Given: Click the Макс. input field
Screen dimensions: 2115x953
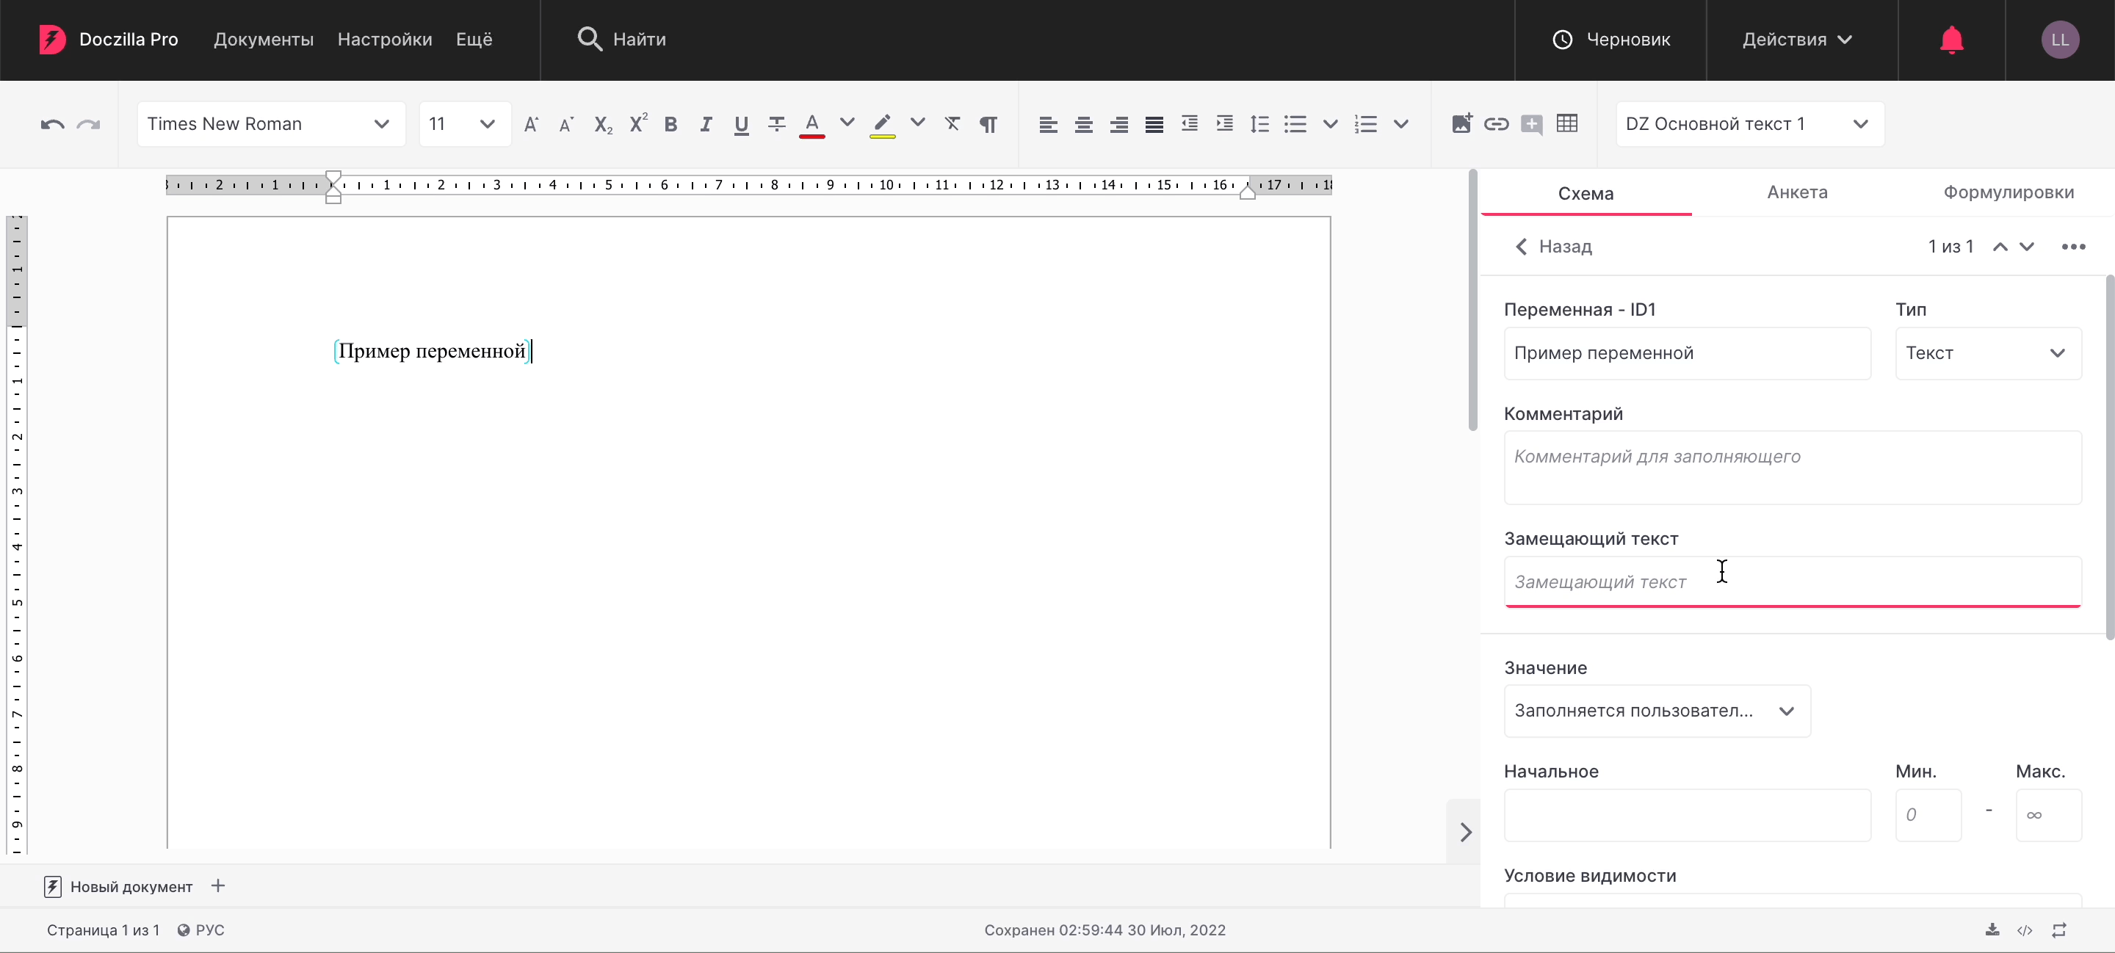Looking at the screenshot, I should click(x=2048, y=815).
